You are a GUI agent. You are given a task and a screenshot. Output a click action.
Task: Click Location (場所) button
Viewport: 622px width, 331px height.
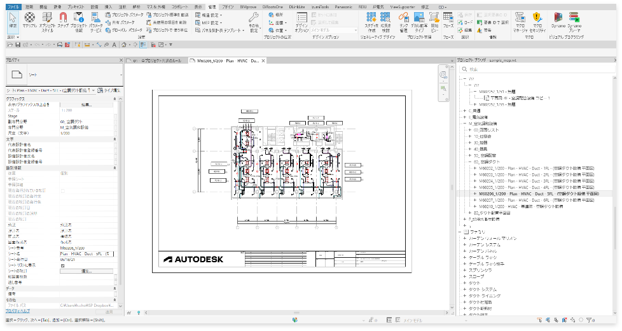(x=275, y=15)
